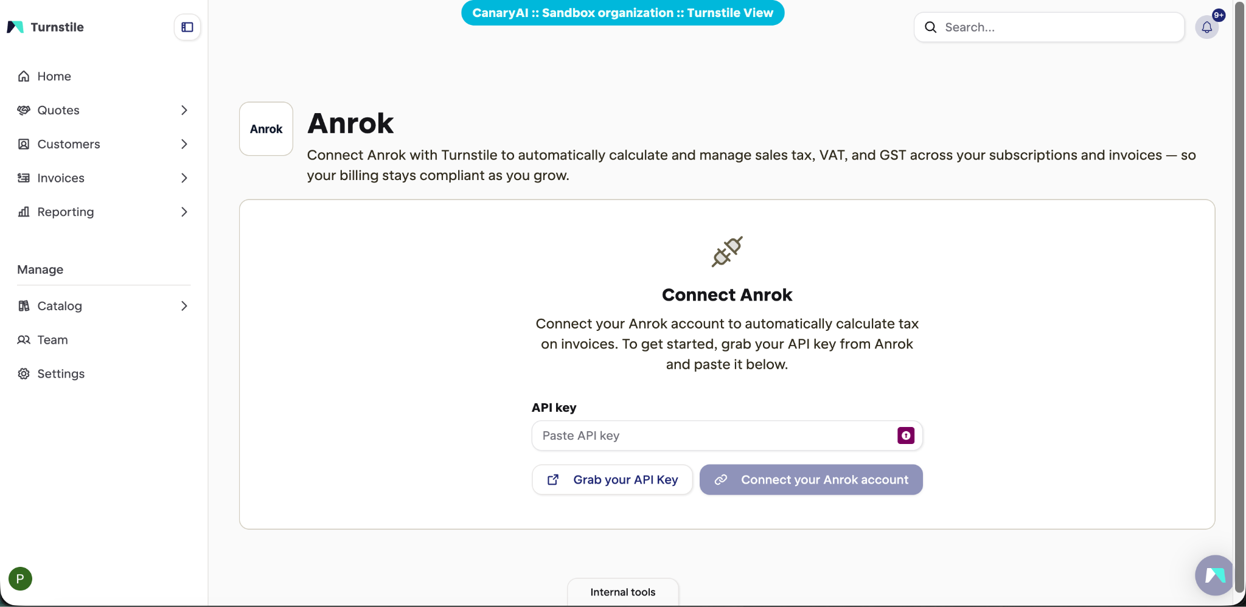Click the Grab your API Key button
Image resolution: width=1246 pixels, height=607 pixels.
(612, 480)
